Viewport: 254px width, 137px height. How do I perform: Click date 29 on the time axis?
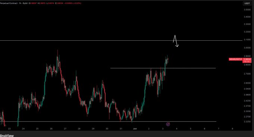tap(93, 129)
